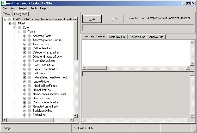This screenshot has height=133, width=197.
Task: Click the status circle next to AssertionTest
Action: [29, 44]
